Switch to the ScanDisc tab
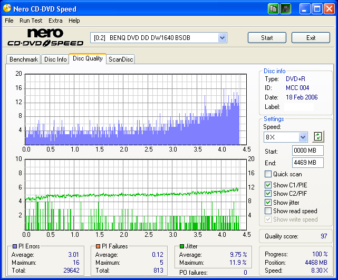 point(121,59)
